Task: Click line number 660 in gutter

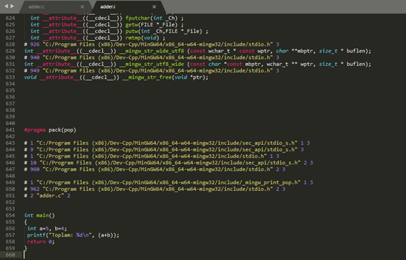Action: click(x=10, y=255)
